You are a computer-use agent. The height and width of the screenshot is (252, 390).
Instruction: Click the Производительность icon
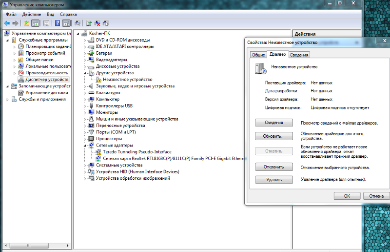point(21,73)
